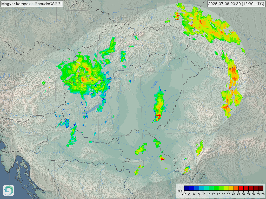The width and height of the screenshot is (266, 199).
Task: Select the 55 to 60 dBz swatch
Action: [x=251, y=188]
